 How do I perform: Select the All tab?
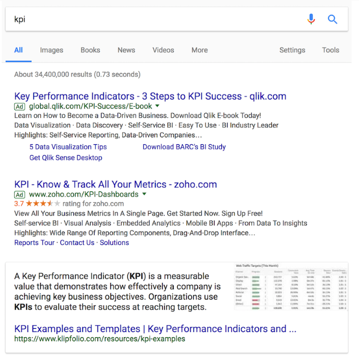point(18,50)
